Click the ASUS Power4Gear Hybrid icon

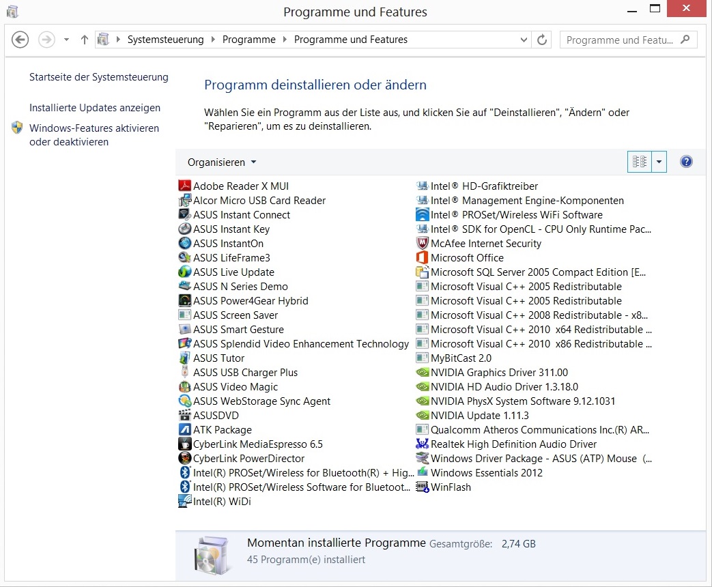point(184,300)
